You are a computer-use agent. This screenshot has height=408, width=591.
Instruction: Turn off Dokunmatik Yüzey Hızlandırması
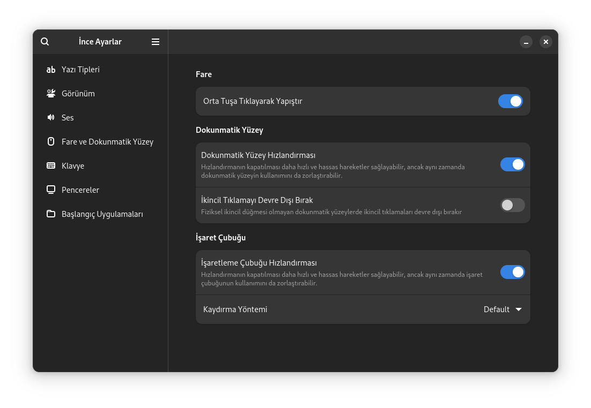tap(512, 164)
